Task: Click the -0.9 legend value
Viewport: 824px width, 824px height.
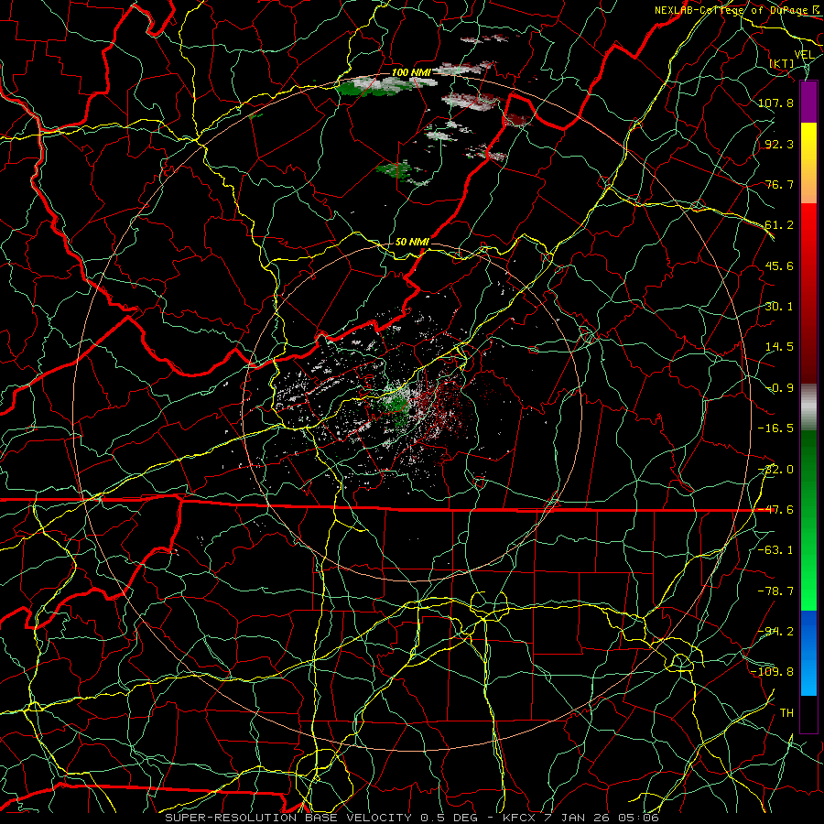Action: 779,388
